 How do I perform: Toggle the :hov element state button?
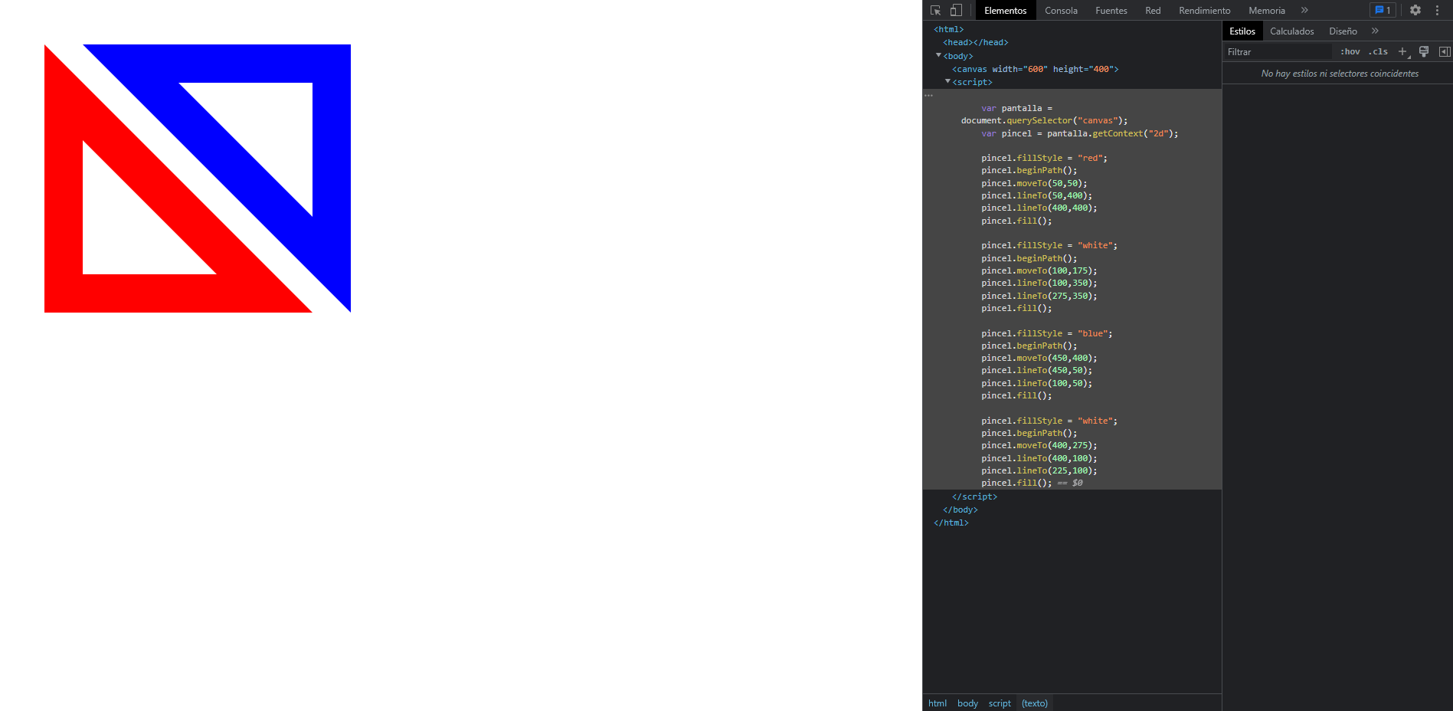[x=1350, y=51]
